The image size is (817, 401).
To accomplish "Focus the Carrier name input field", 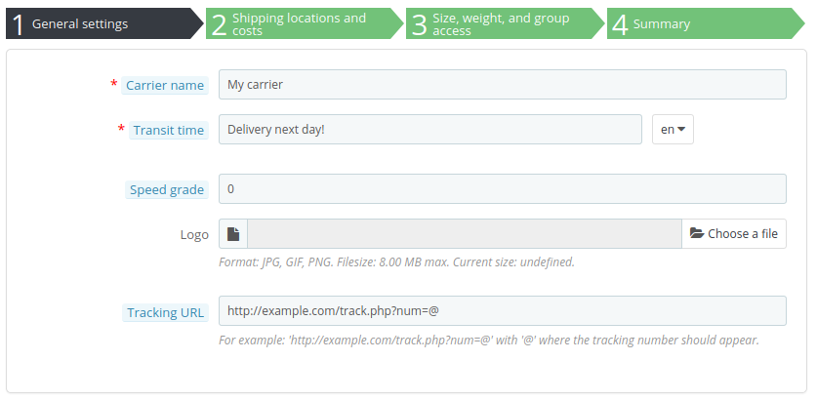I will [502, 85].
